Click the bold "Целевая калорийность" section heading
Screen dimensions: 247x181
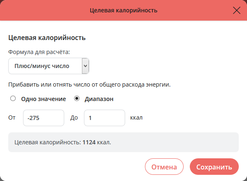47,38
